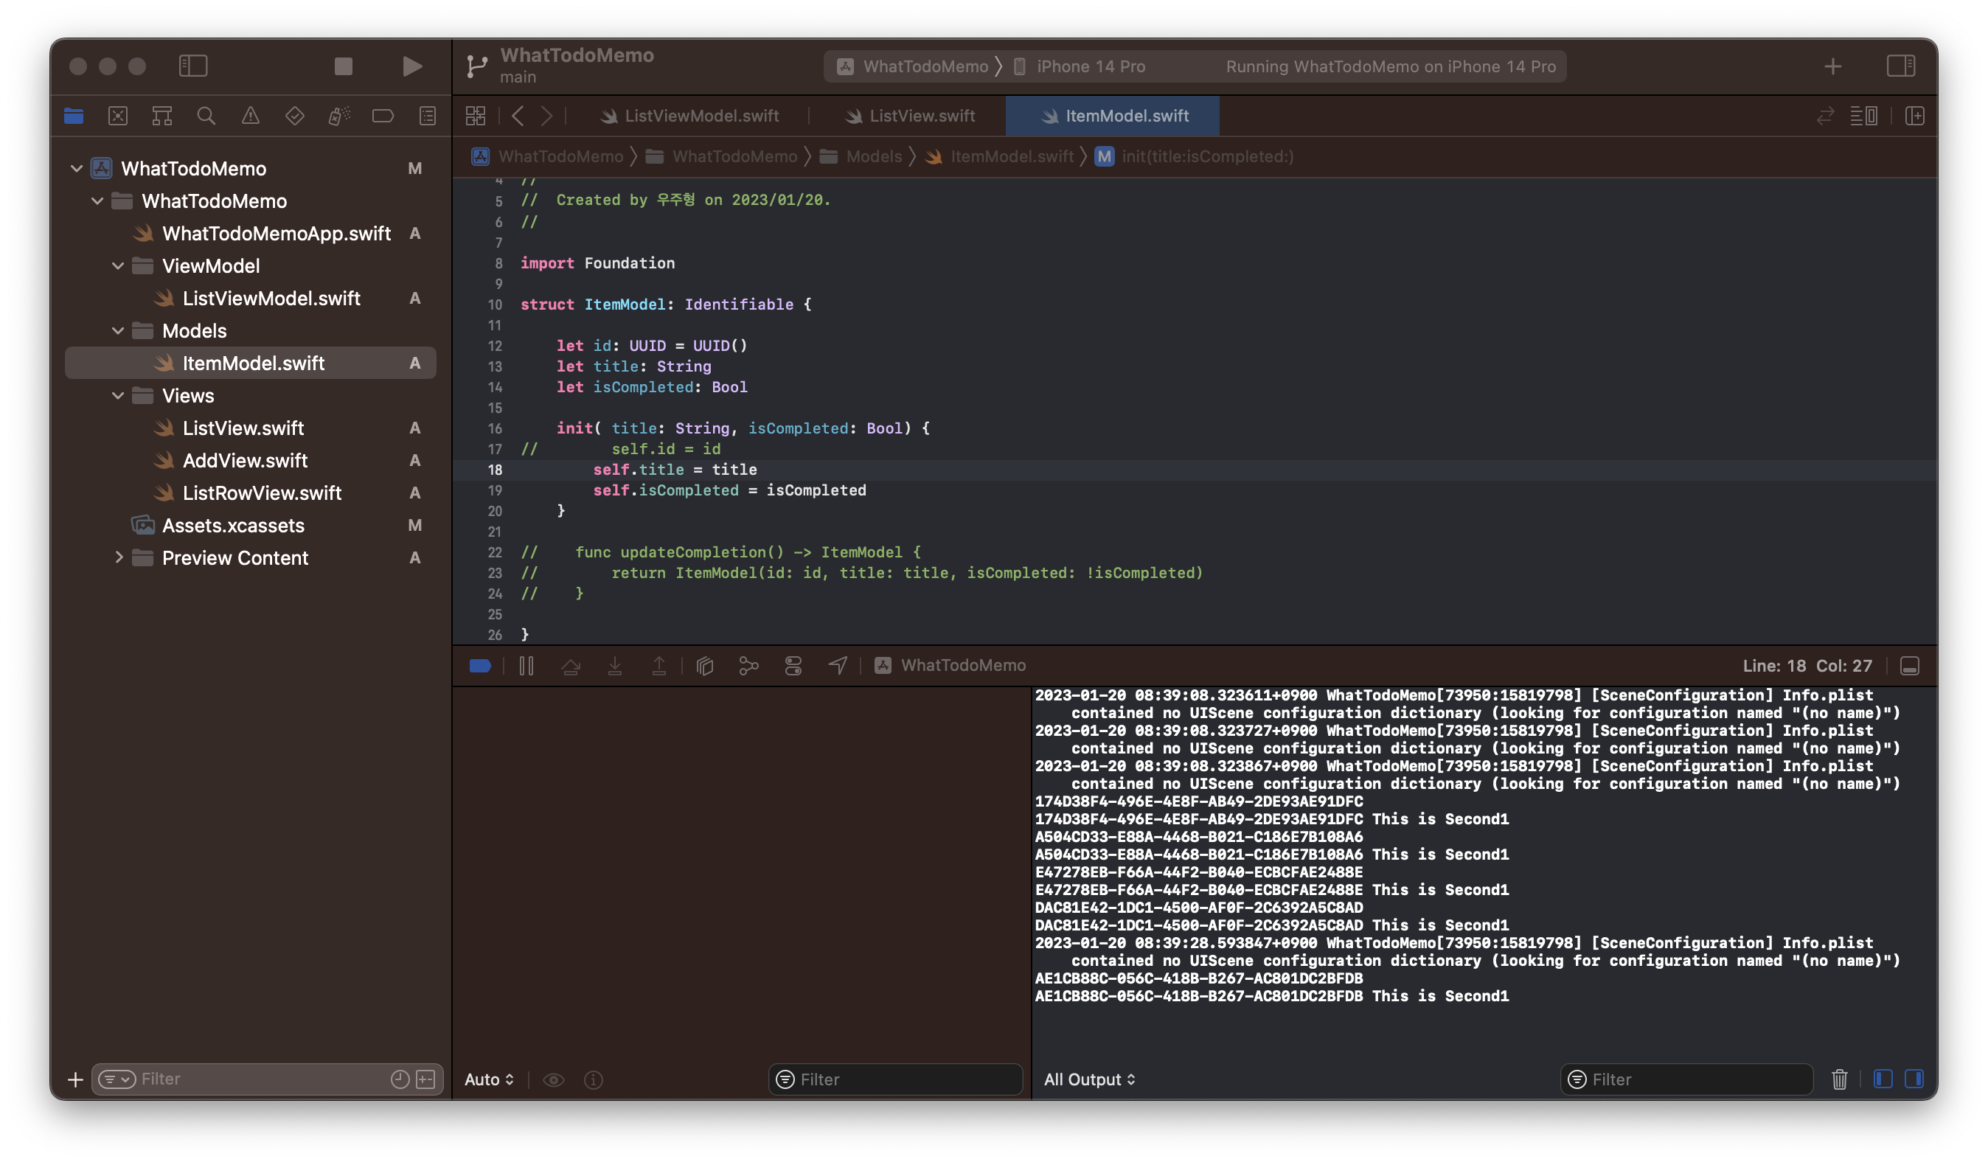Image resolution: width=1988 pixels, height=1162 pixels.
Task: Run the WhatTodoMemo scheme
Action: click(x=411, y=66)
